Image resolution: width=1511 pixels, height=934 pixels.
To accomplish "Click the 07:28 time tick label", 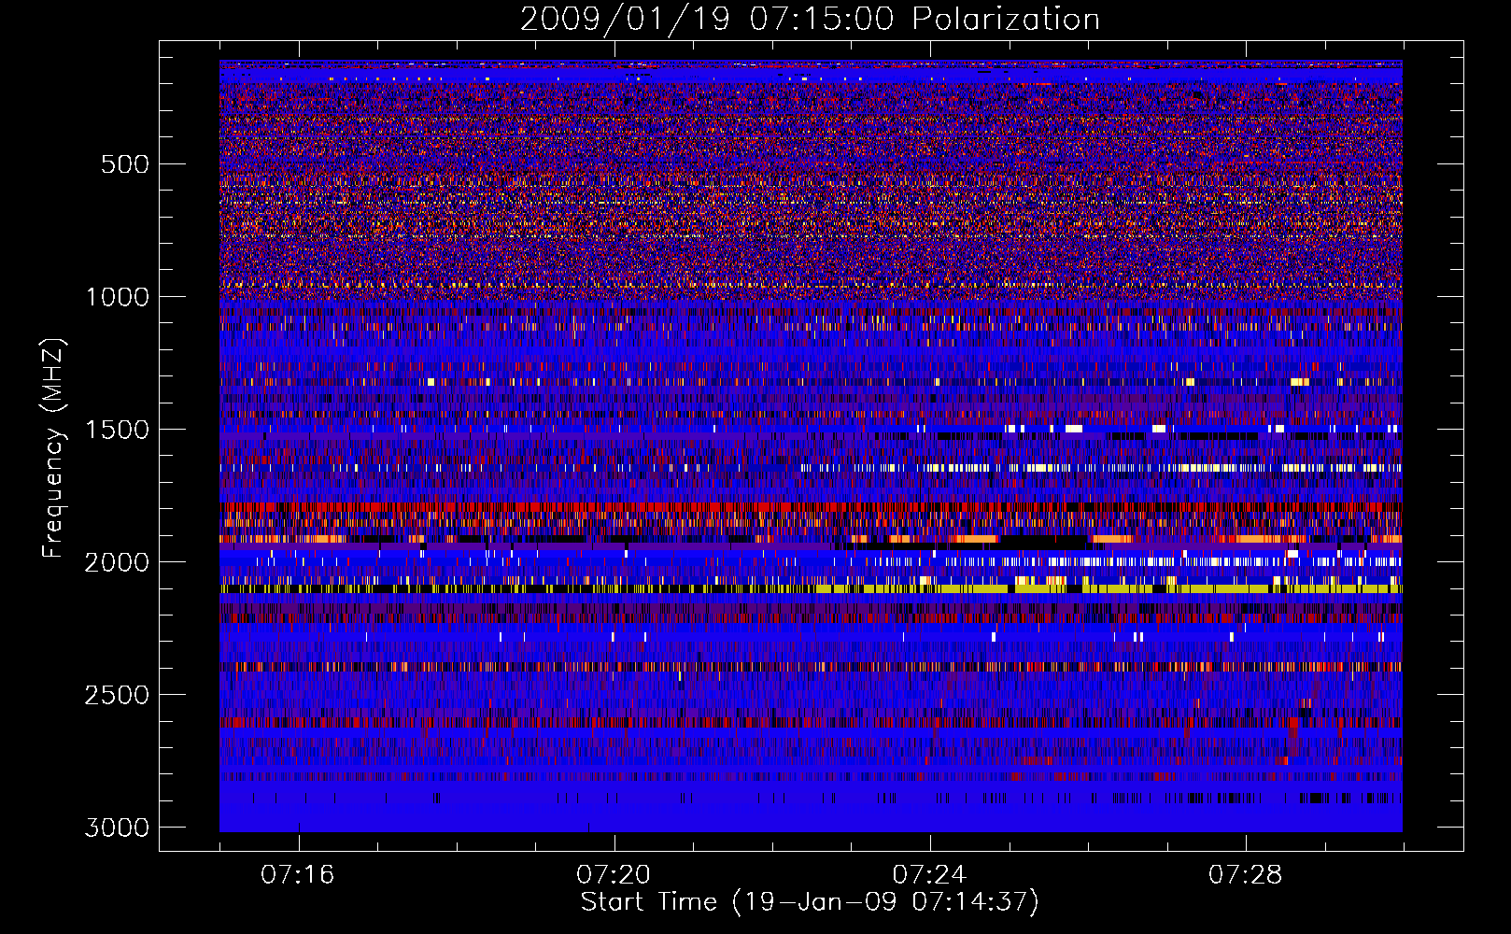I will pos(1245,874).
